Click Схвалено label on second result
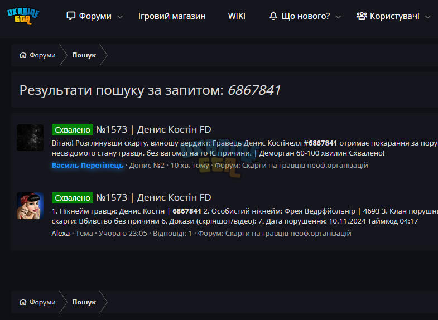The width and height of the screenshot is (438, 320). click(x=73, y=198)
